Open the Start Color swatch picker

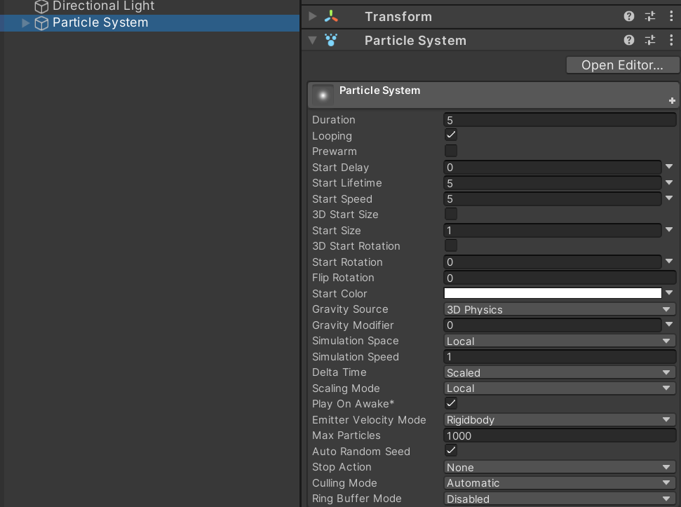point(553,294)
